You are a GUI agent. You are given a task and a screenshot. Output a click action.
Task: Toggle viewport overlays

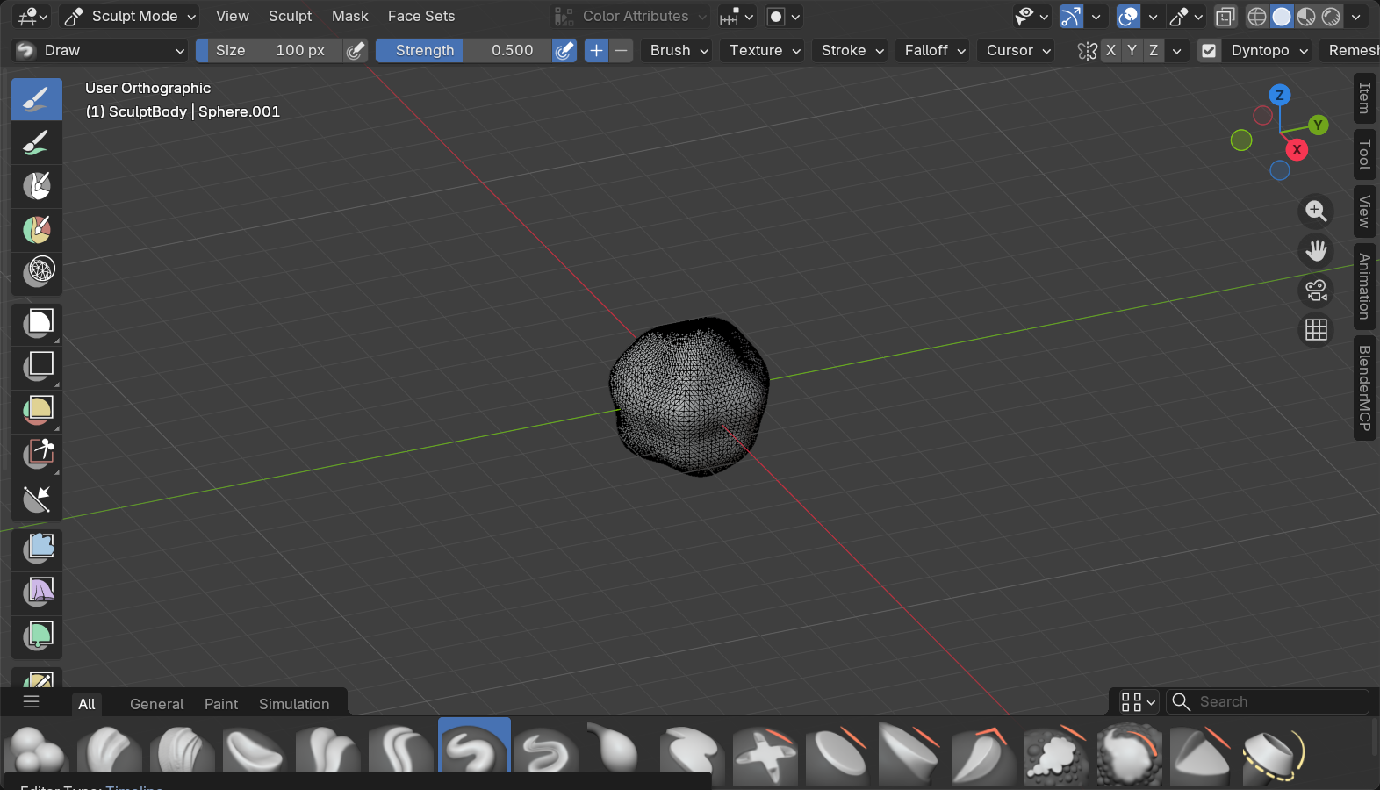tap(1128, 17)
